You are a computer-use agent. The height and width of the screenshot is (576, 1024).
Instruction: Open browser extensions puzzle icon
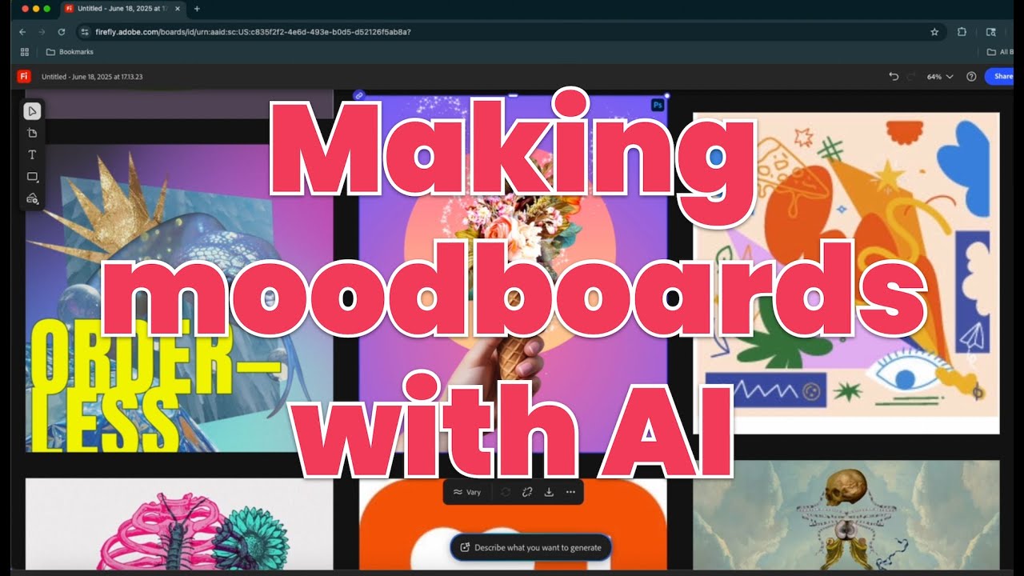(962, 32)
